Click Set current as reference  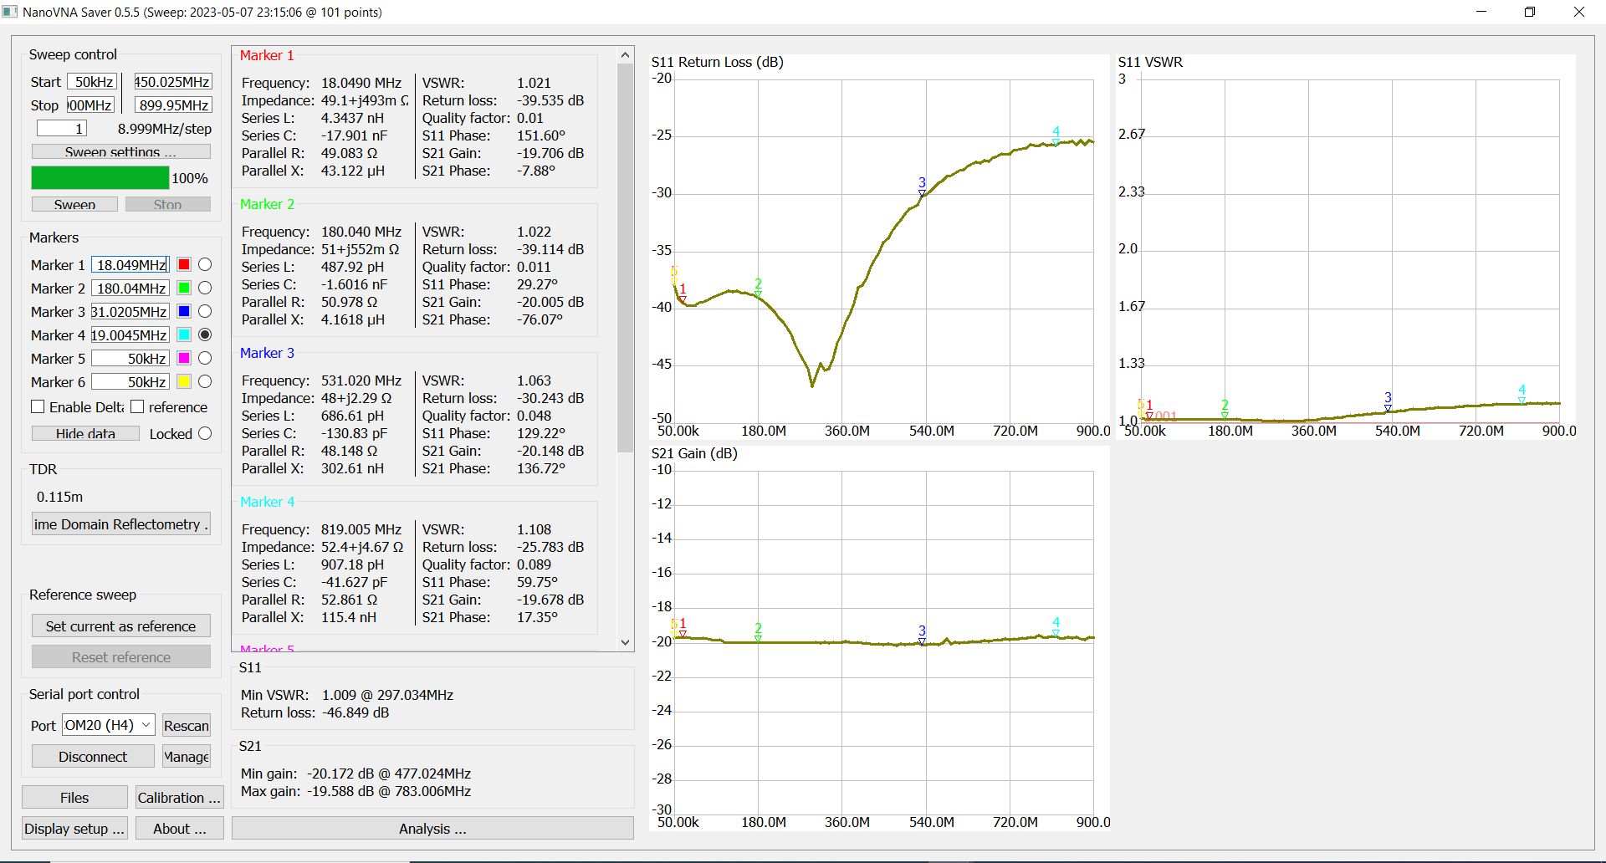[x=120, y=626]
